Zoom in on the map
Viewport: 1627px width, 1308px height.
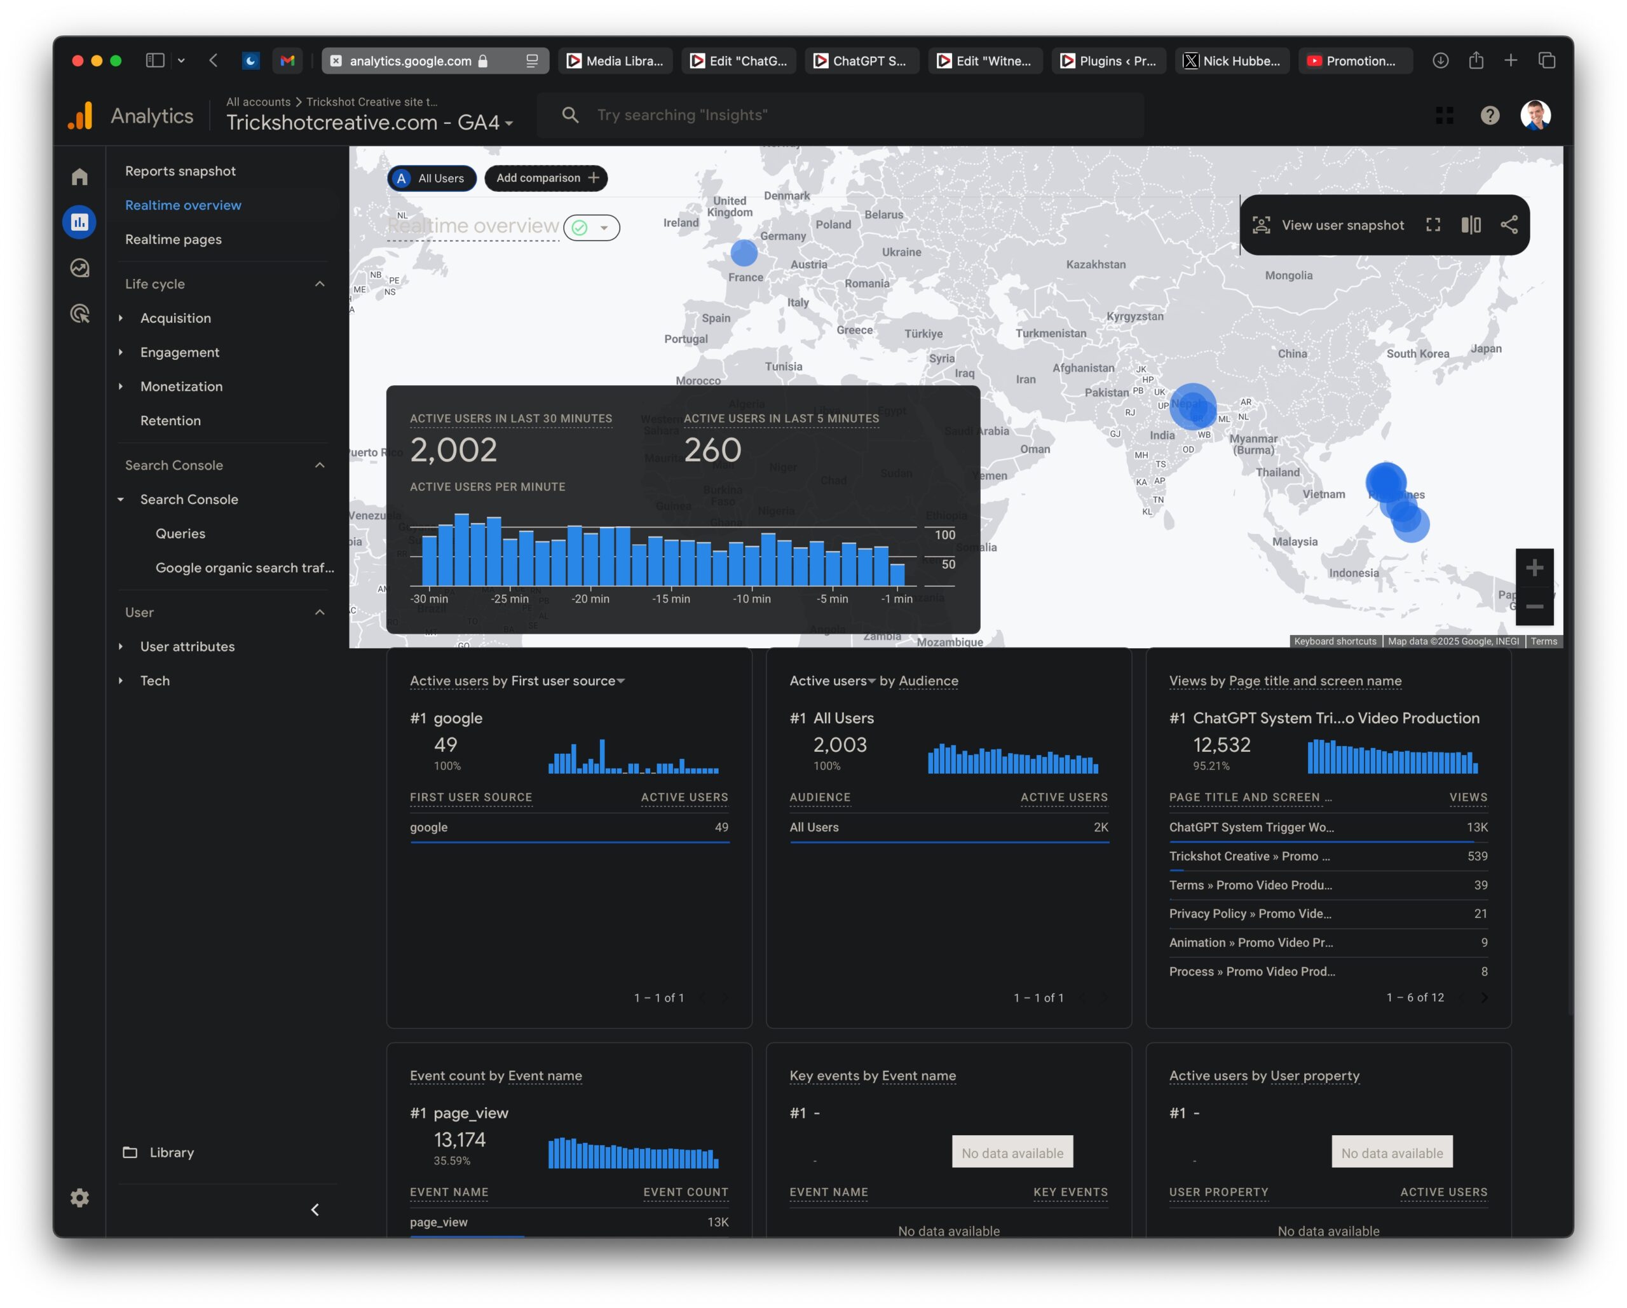[x=1534, y=568]
